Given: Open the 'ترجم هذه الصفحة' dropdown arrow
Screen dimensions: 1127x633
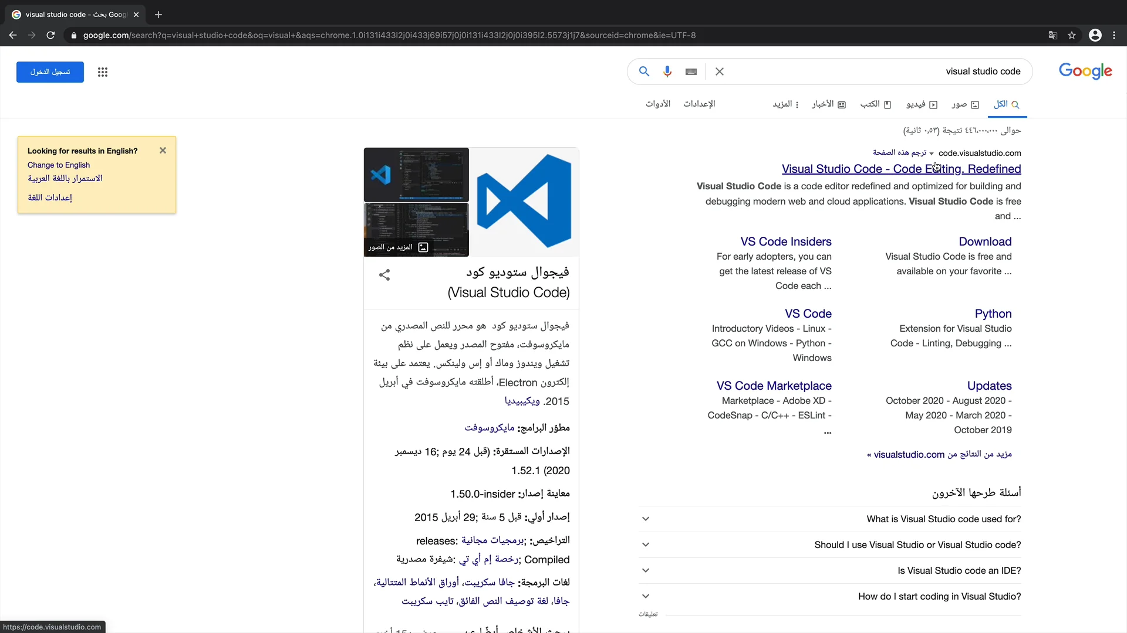Looking at the screenshot, I should pos(932,153).
